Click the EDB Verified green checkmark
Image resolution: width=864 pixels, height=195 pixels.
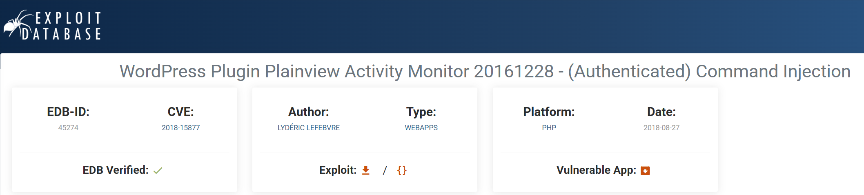point(158,171)
